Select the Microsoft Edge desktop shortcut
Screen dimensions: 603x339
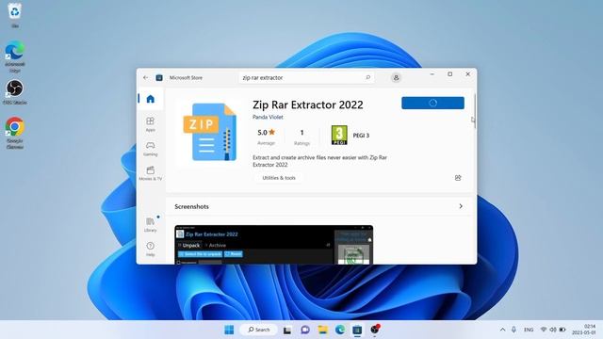pos(15,56)
